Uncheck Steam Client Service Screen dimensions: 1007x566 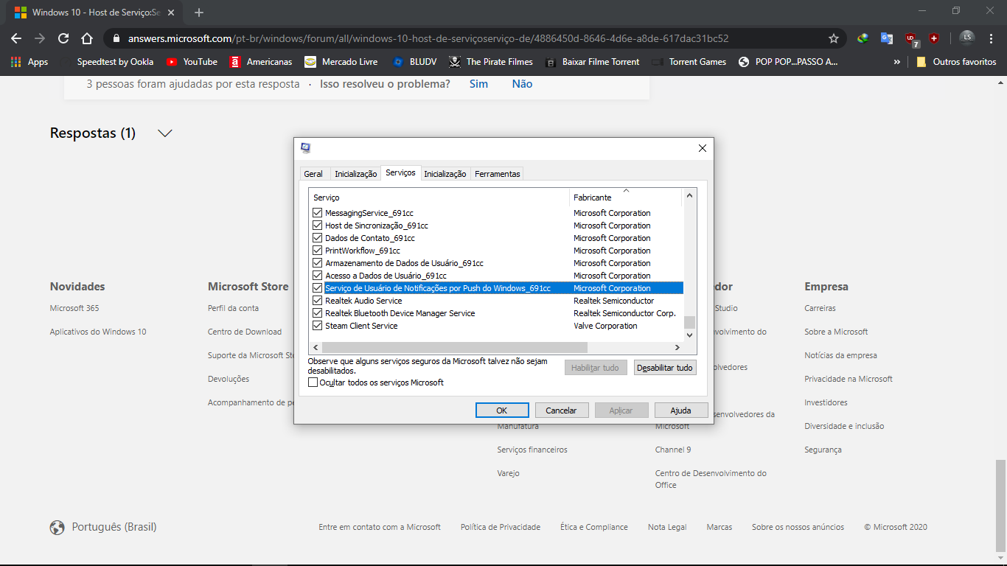(318, 326)
